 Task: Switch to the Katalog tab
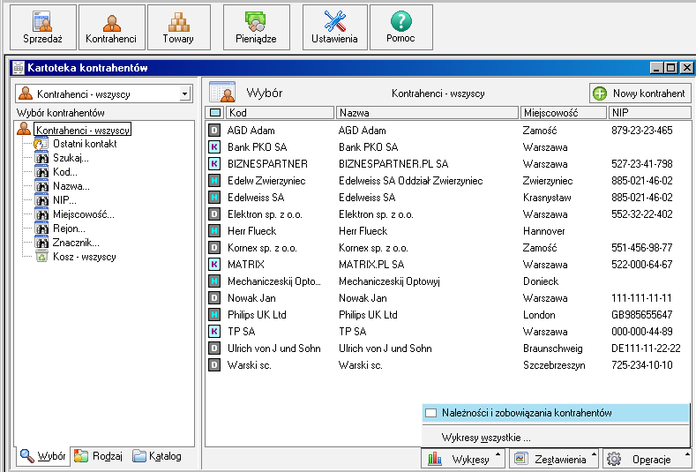click(157, 456)
